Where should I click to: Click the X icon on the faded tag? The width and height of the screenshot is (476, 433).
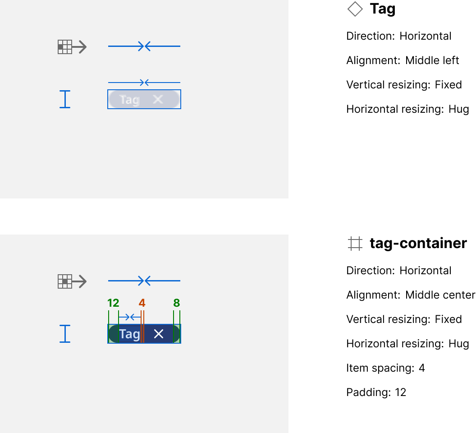click(157, 99)
